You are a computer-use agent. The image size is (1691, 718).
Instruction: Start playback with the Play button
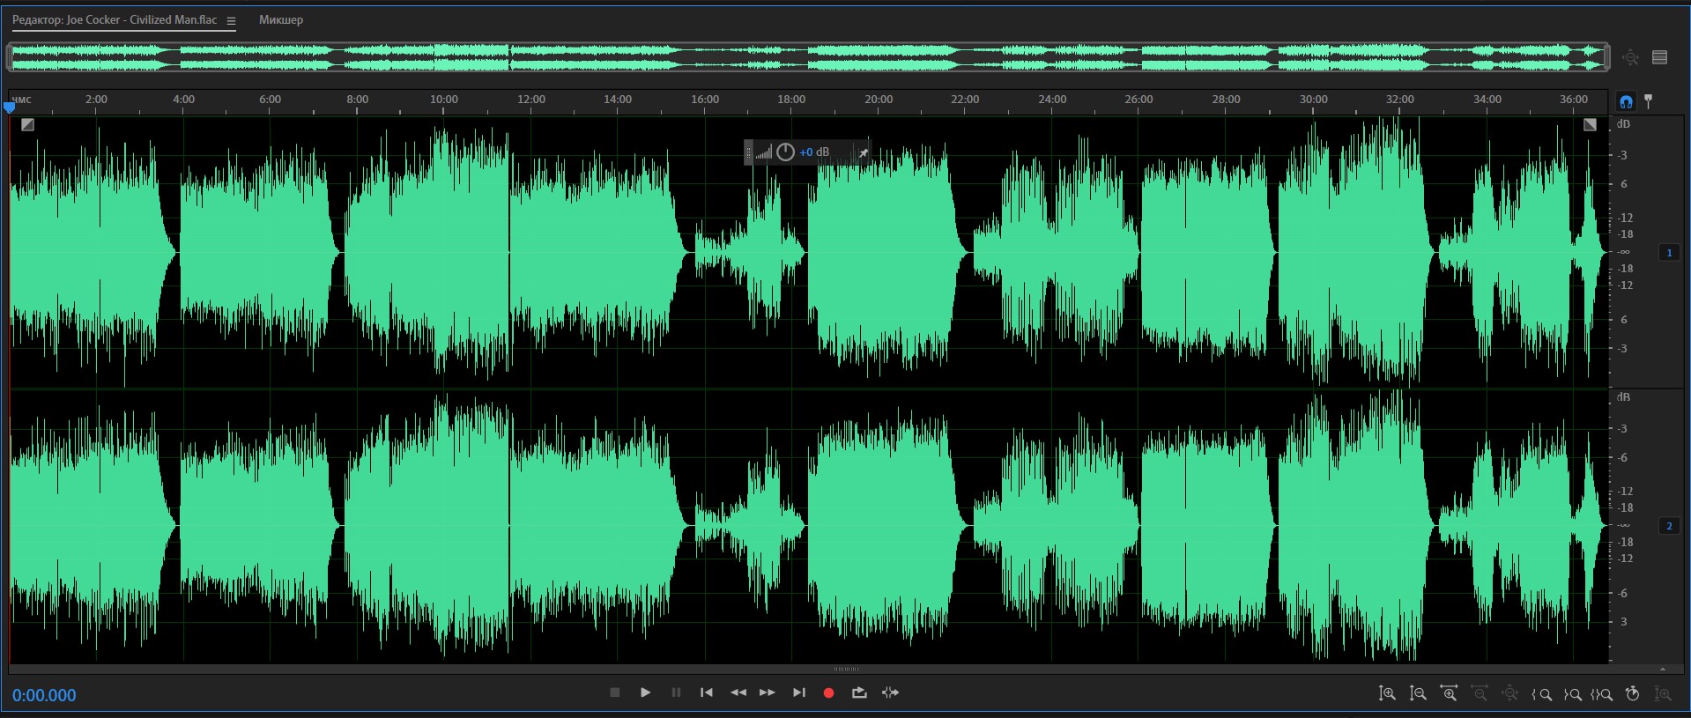(645, 692)
